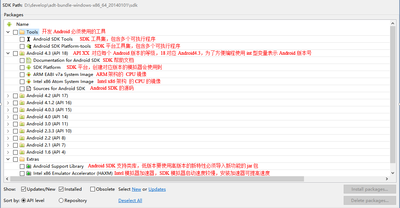The image size is (400, 208).
Task: Click the Tools folder icon
Action: coord(22,32)
